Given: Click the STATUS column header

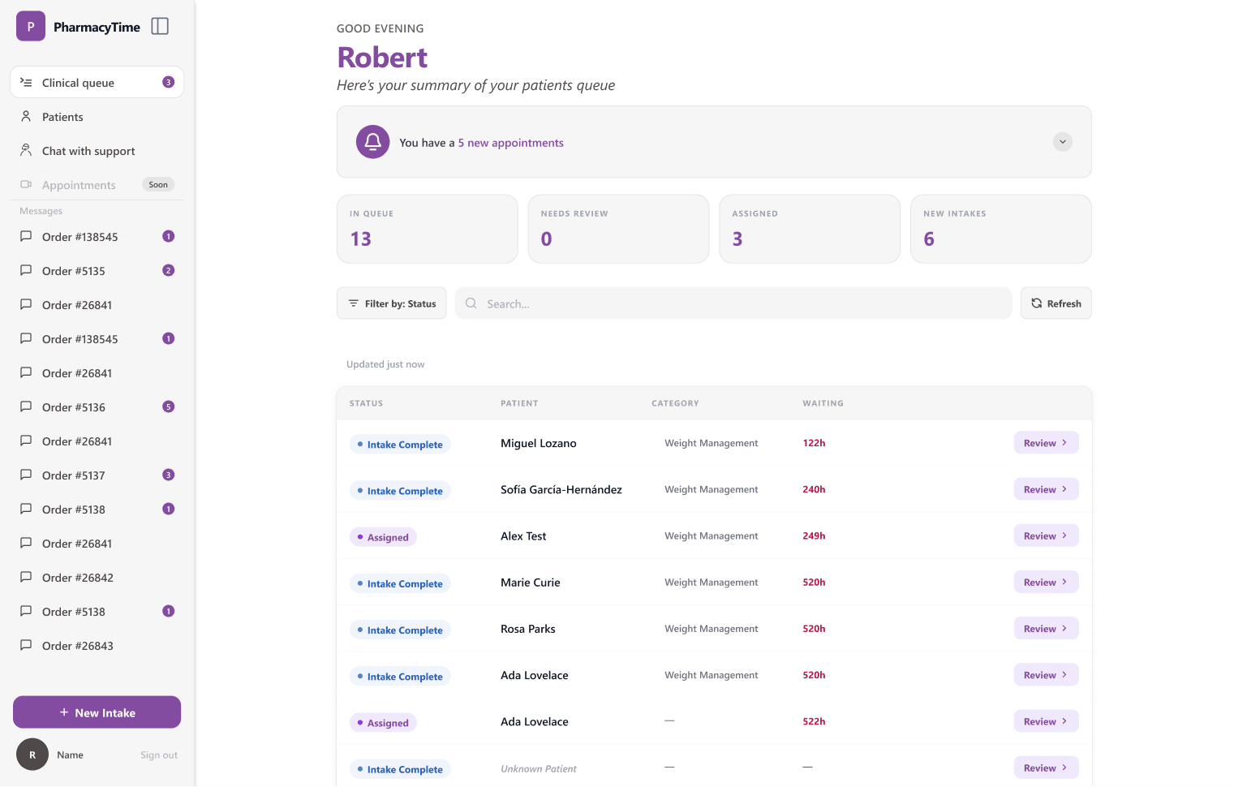Looking at the screenshot, I should pos(366,403).
